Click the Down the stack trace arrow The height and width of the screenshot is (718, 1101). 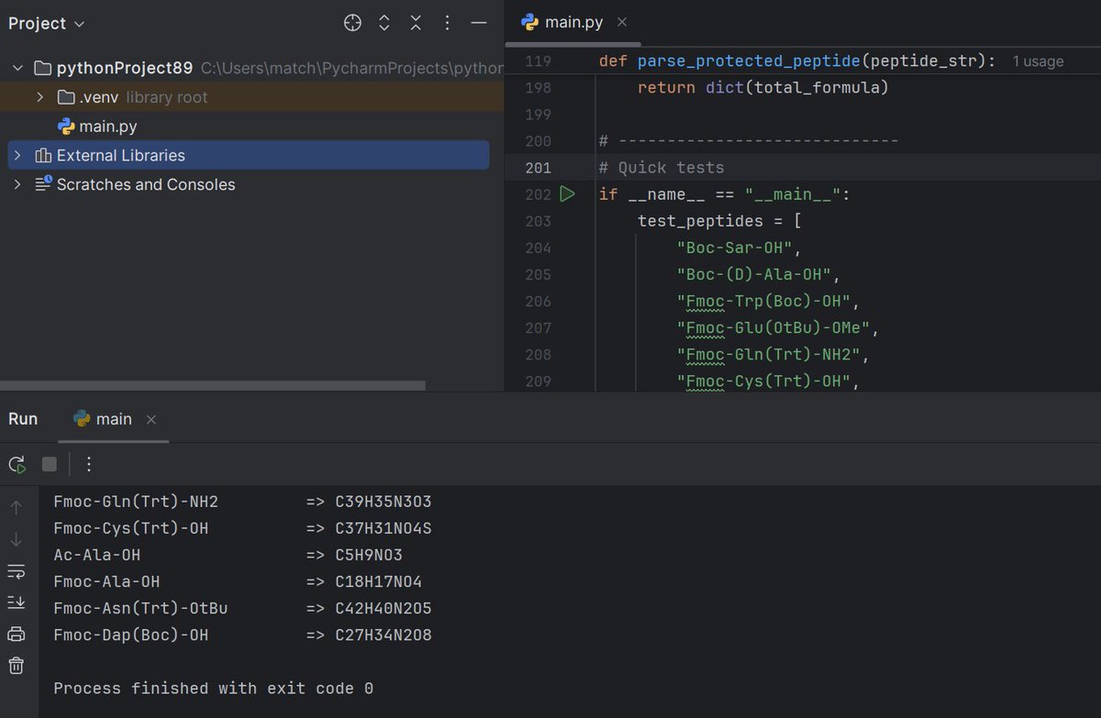(x=17, y=539)
